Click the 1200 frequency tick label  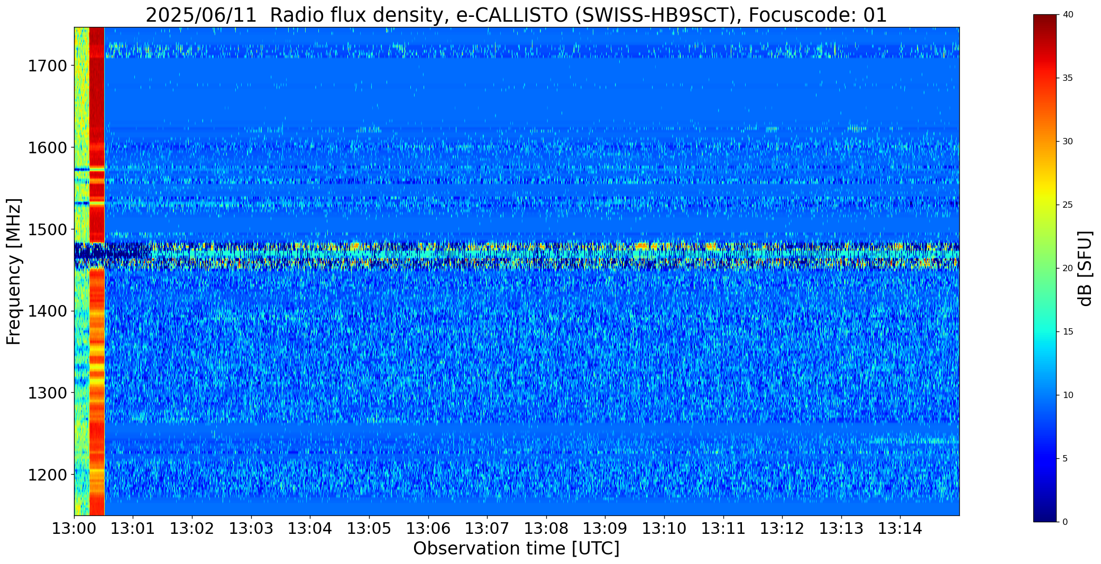tap(48, 475)
